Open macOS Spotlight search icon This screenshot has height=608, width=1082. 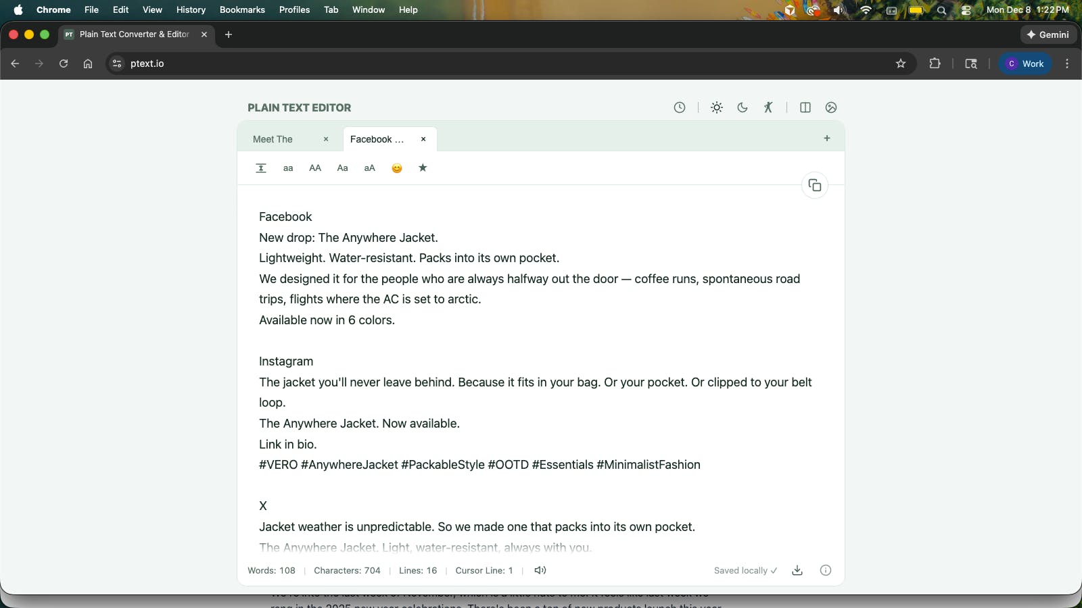pyautogui.click(x=941, y=10)
